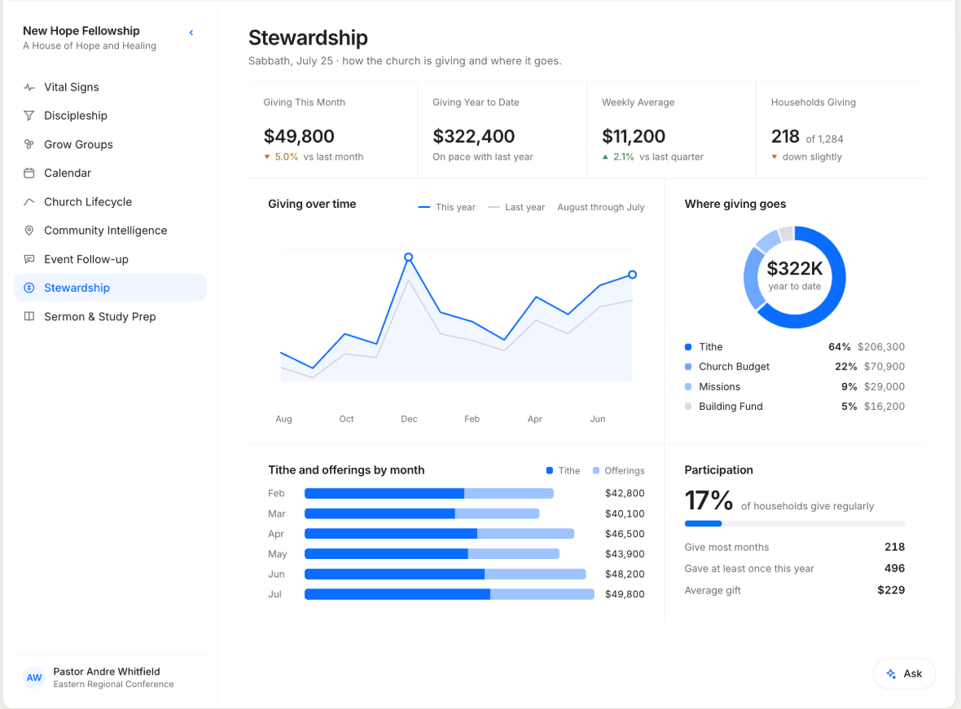The width and height of the screenshot is (961, 709).
Task: Click New Hope Fellowship church name
Action: 81,31
